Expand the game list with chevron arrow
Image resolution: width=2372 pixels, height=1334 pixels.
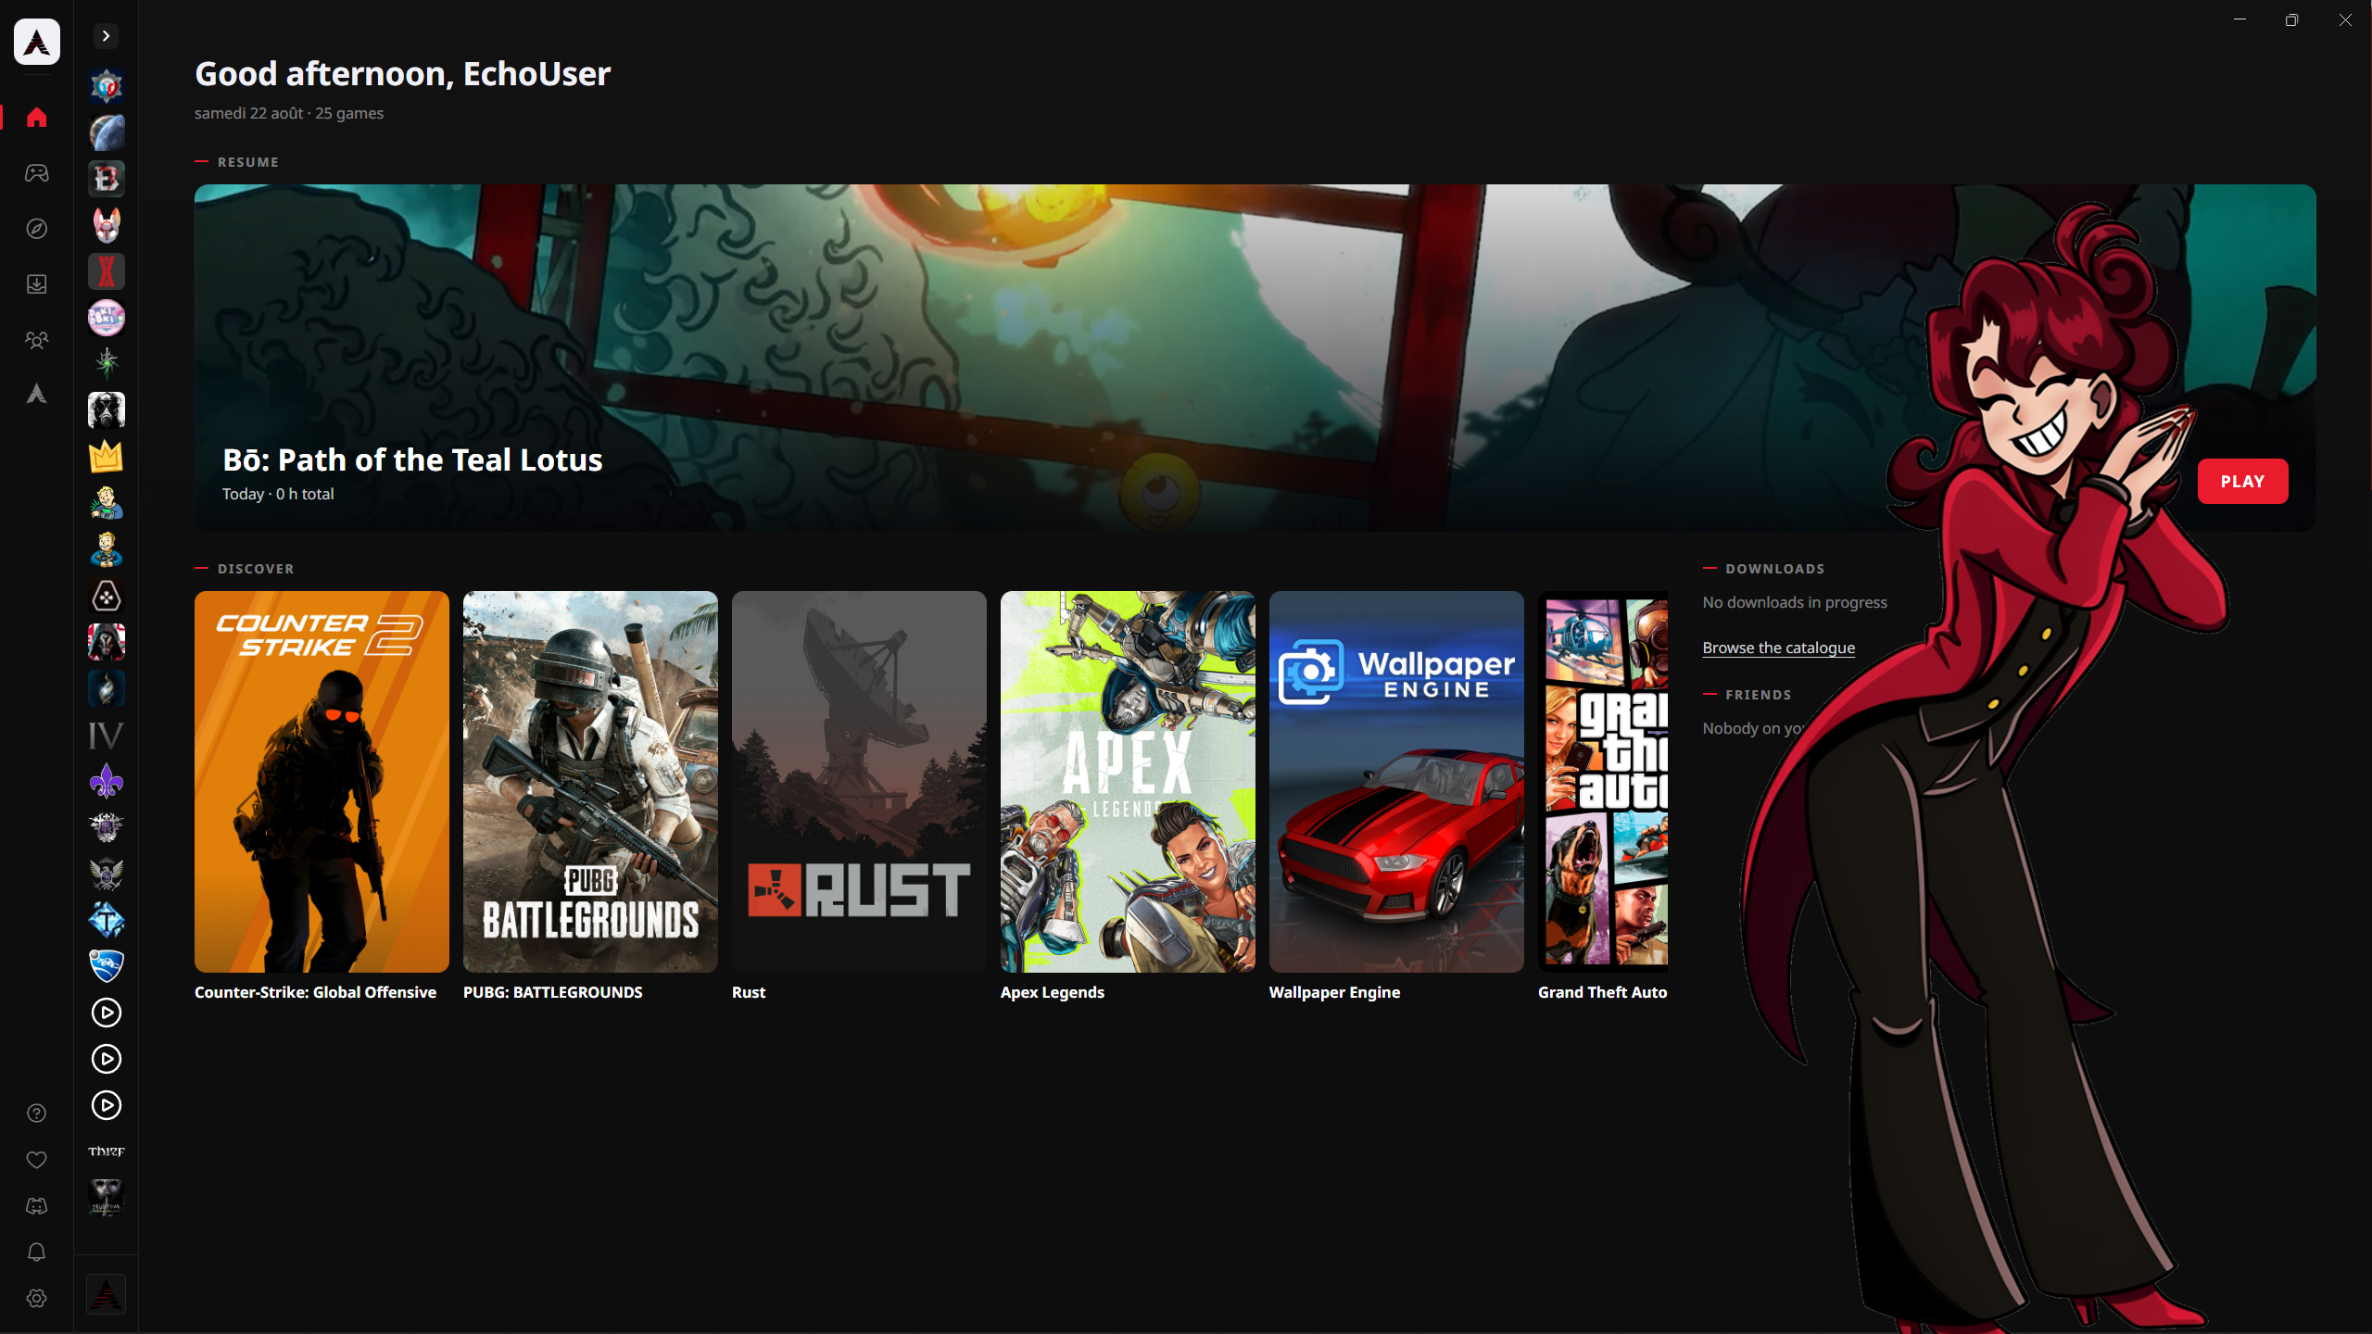coord(107,36)
